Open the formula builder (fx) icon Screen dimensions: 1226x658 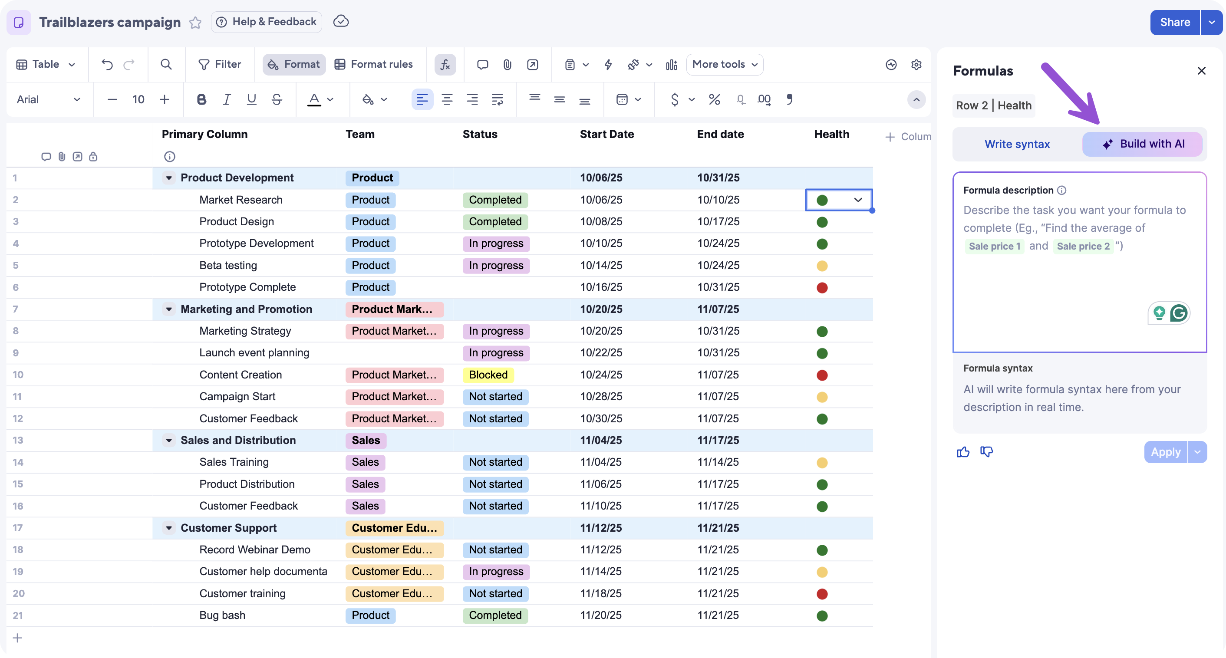445,64
